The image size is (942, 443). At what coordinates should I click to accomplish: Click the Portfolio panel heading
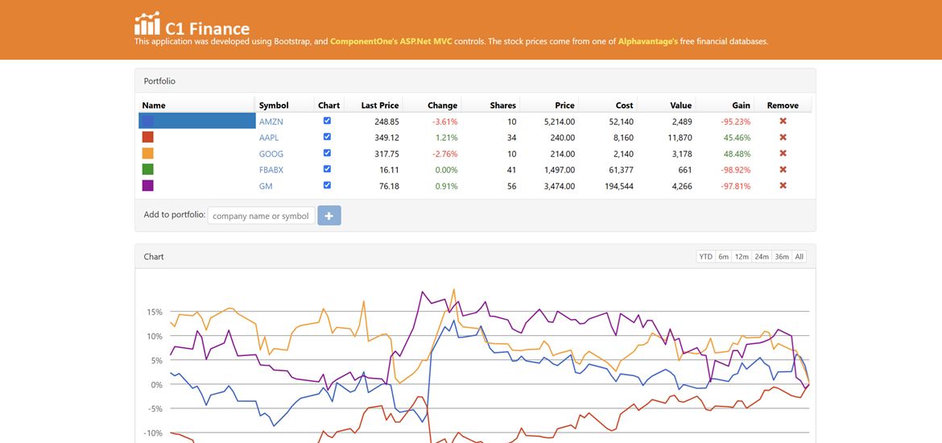159,81
